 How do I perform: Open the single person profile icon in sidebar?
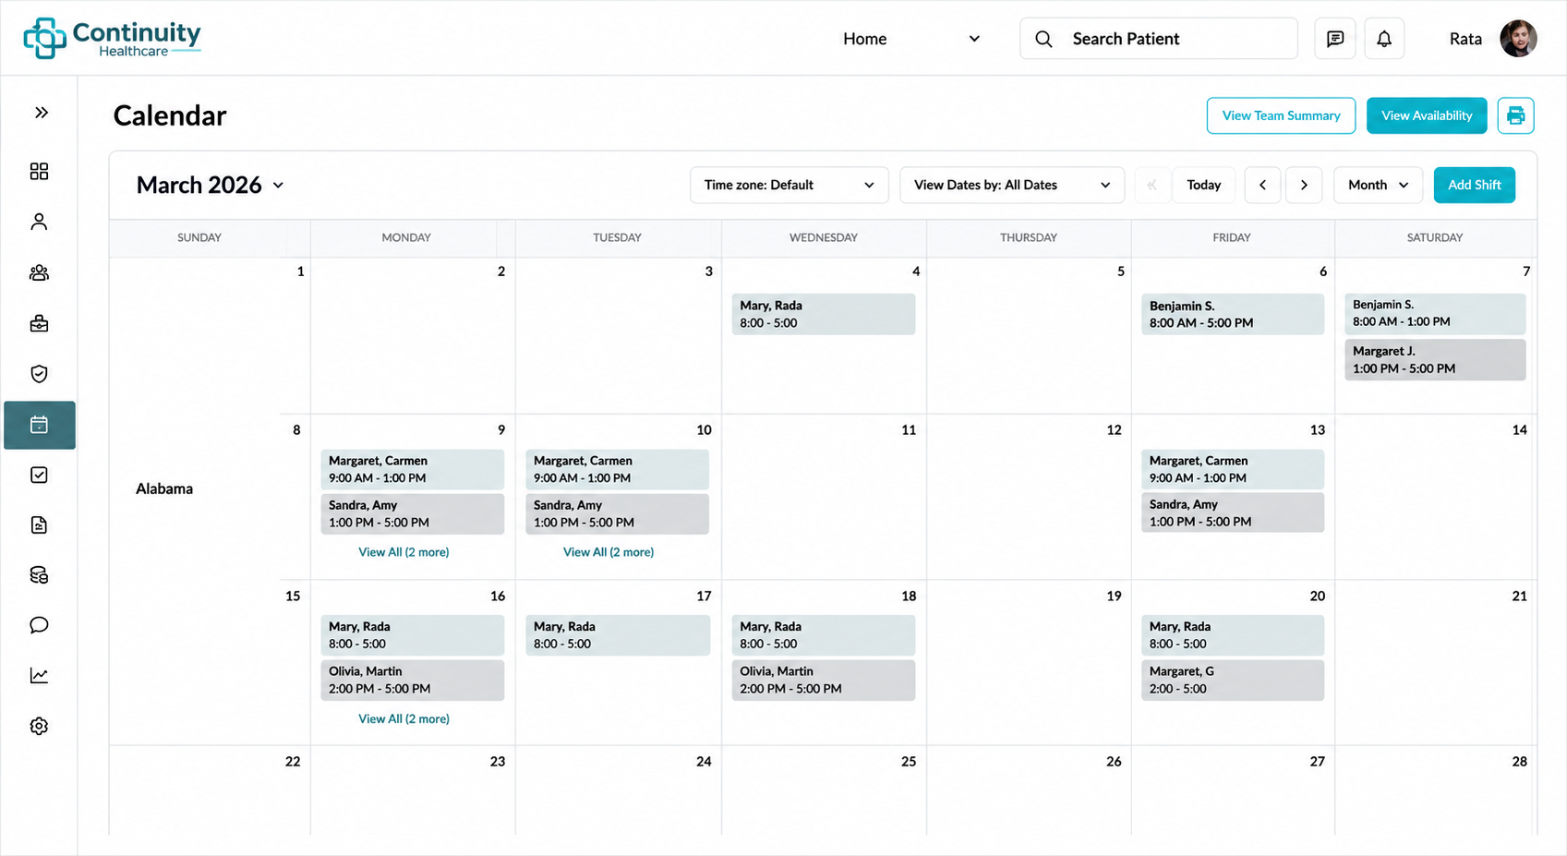click(39, 222)
